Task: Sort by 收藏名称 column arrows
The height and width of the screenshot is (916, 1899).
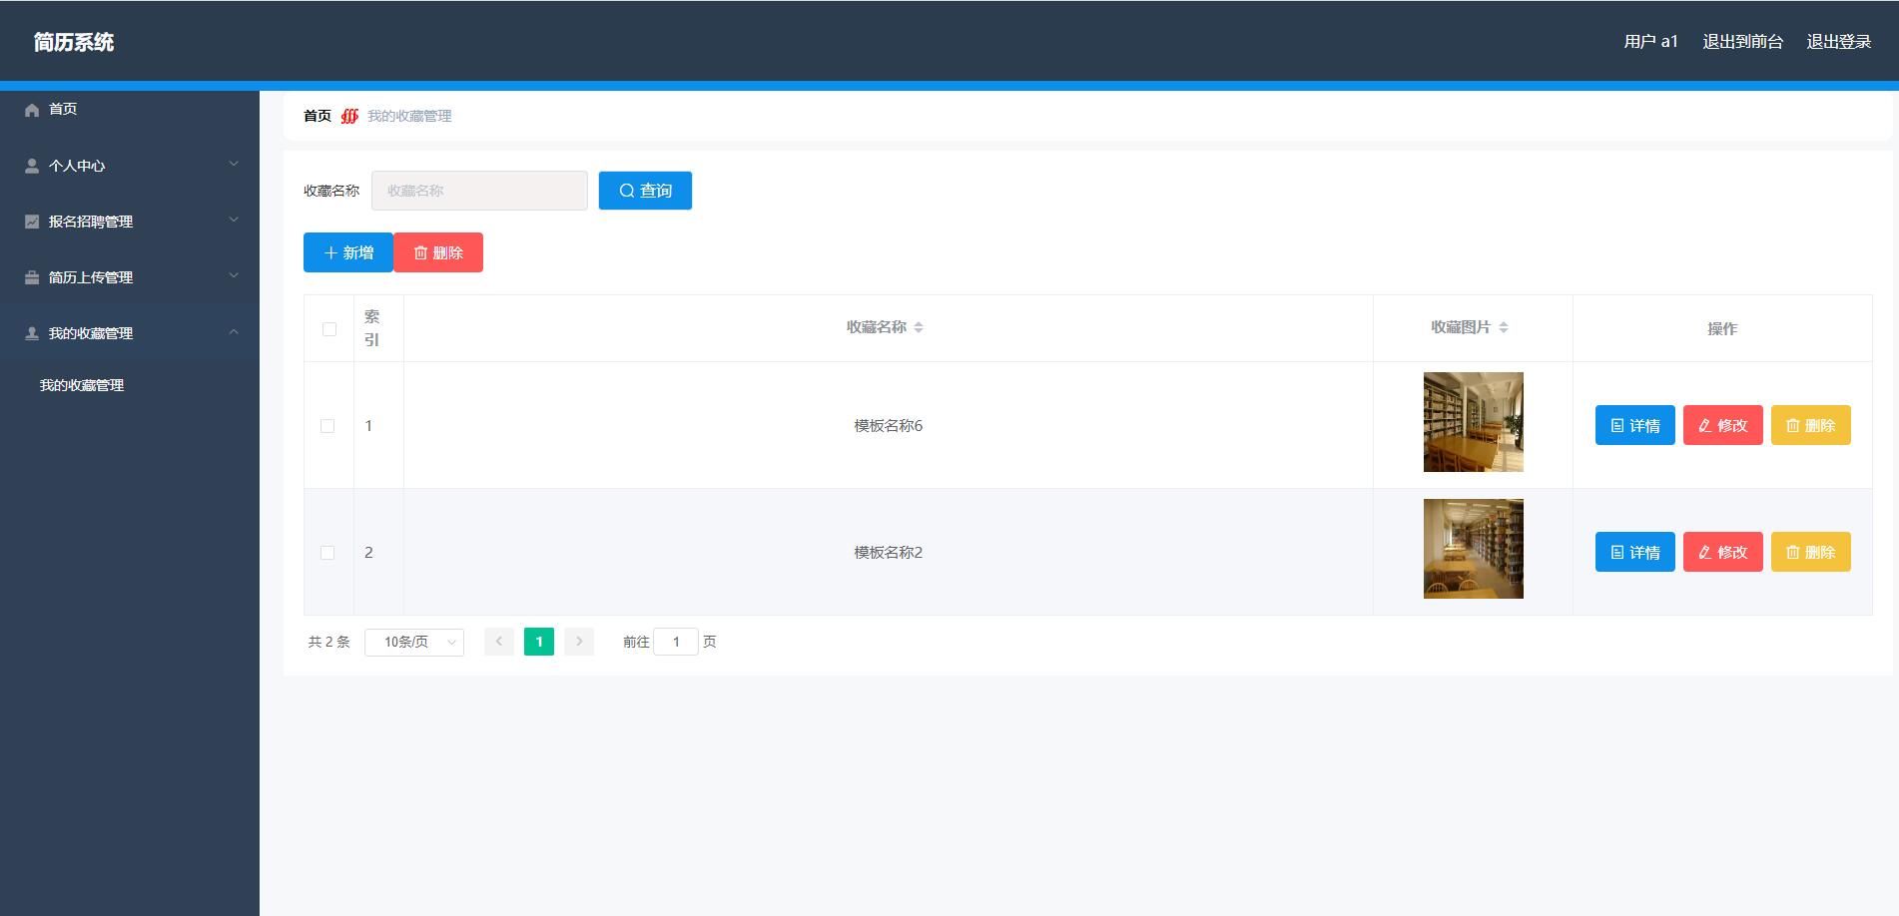Action: coord(919,327)
